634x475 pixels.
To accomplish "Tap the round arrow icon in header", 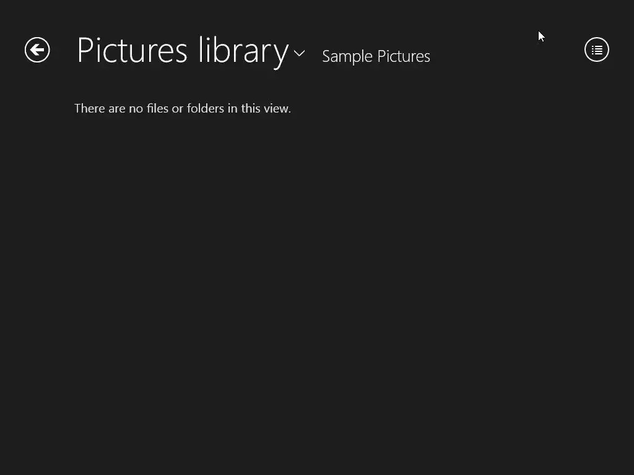I will coord(37,50).
